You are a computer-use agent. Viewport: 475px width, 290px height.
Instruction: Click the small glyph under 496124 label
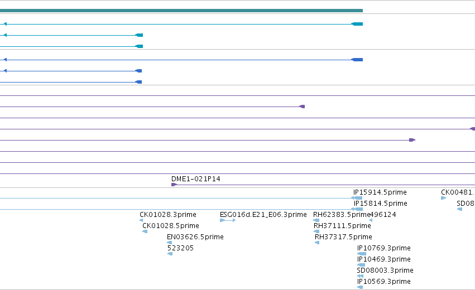tap(371, 220)
